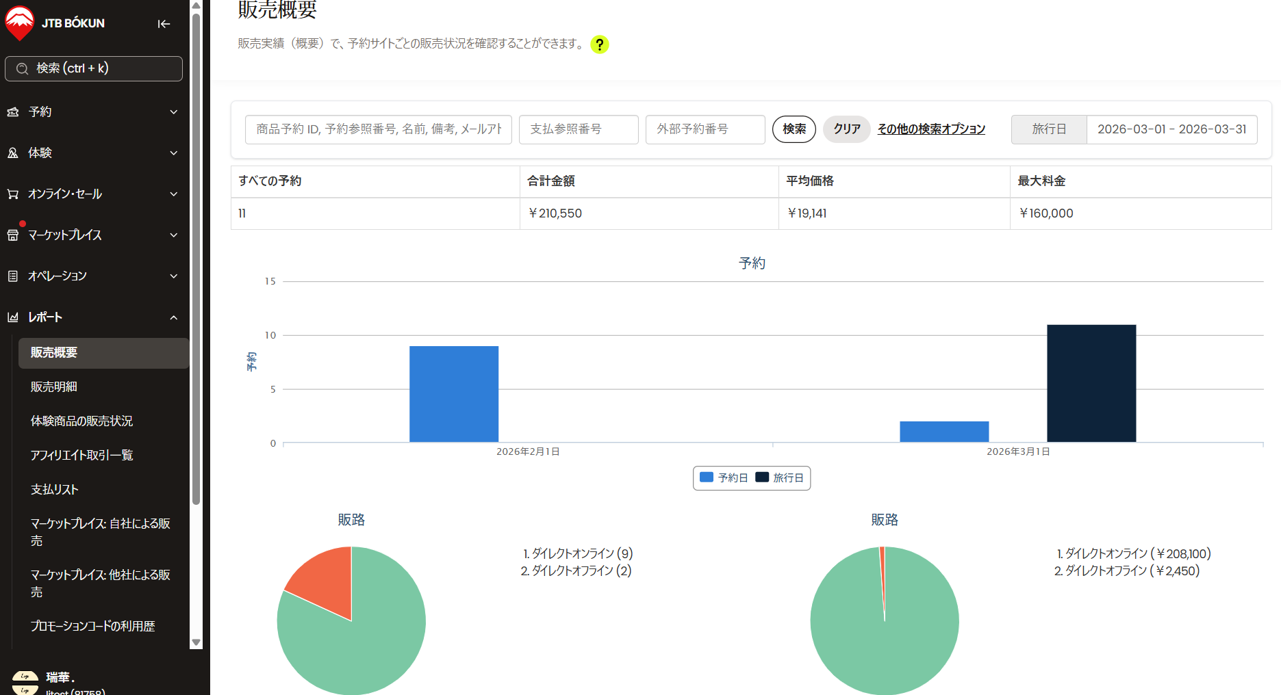Click the オンライン・セール cart icon
The height and width of the screenshot is (695, 1281).
(13, 194)
